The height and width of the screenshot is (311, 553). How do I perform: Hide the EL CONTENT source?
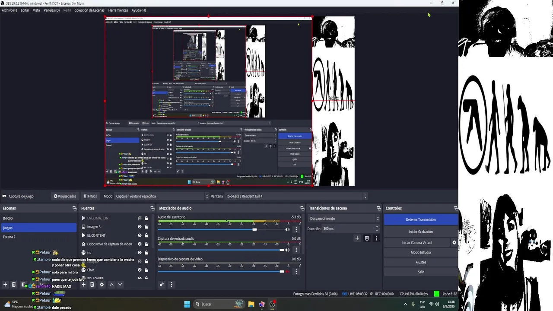pyautogui.click(x=140, y=235)
